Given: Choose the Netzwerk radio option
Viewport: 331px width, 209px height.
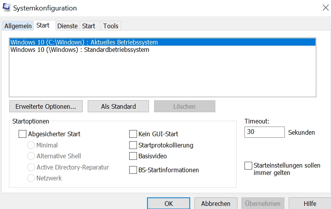Looking at the screenshot, I should tap(31, 178).
